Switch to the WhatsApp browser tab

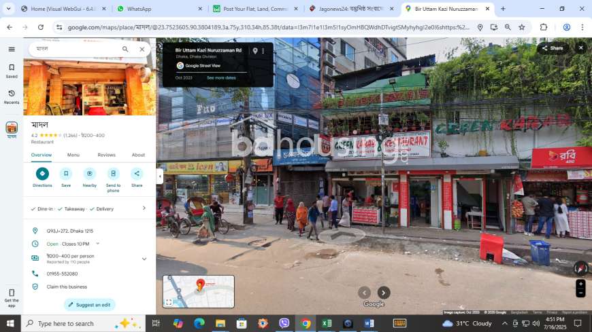(x=160, y=9)
